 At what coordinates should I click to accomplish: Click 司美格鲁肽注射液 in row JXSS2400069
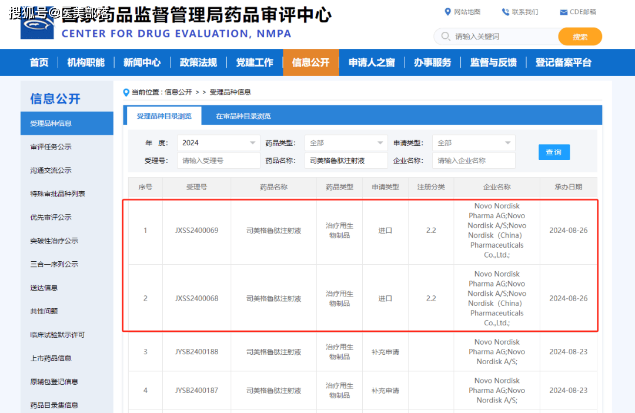pos(274,231)
